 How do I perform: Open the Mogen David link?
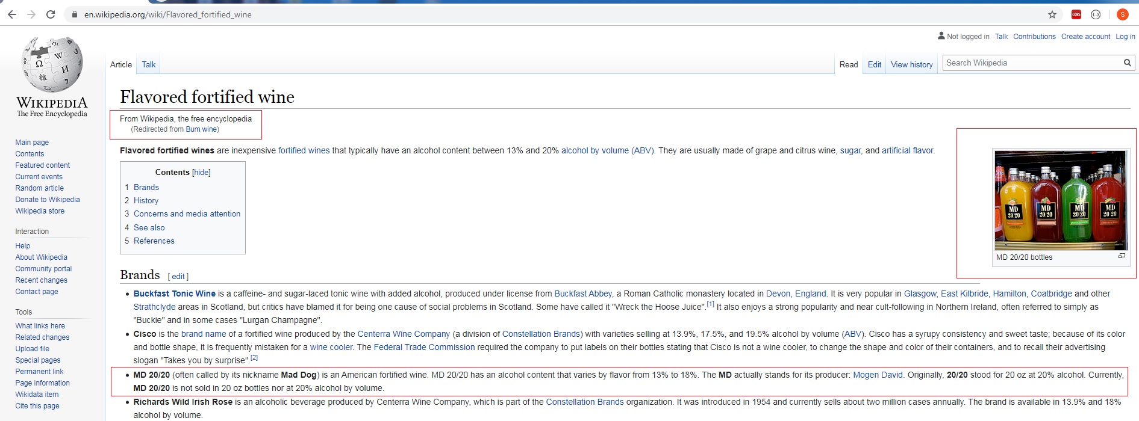[878, 375]
